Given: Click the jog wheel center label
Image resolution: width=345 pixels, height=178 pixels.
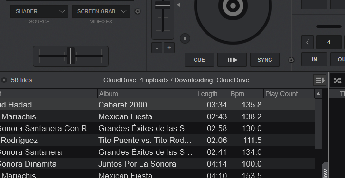Looking at the screenshot, I should click(x=233, y=6).
